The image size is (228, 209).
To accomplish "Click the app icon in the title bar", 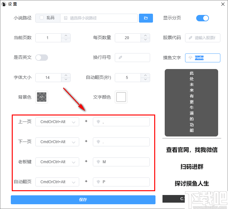I will [3, 4].
